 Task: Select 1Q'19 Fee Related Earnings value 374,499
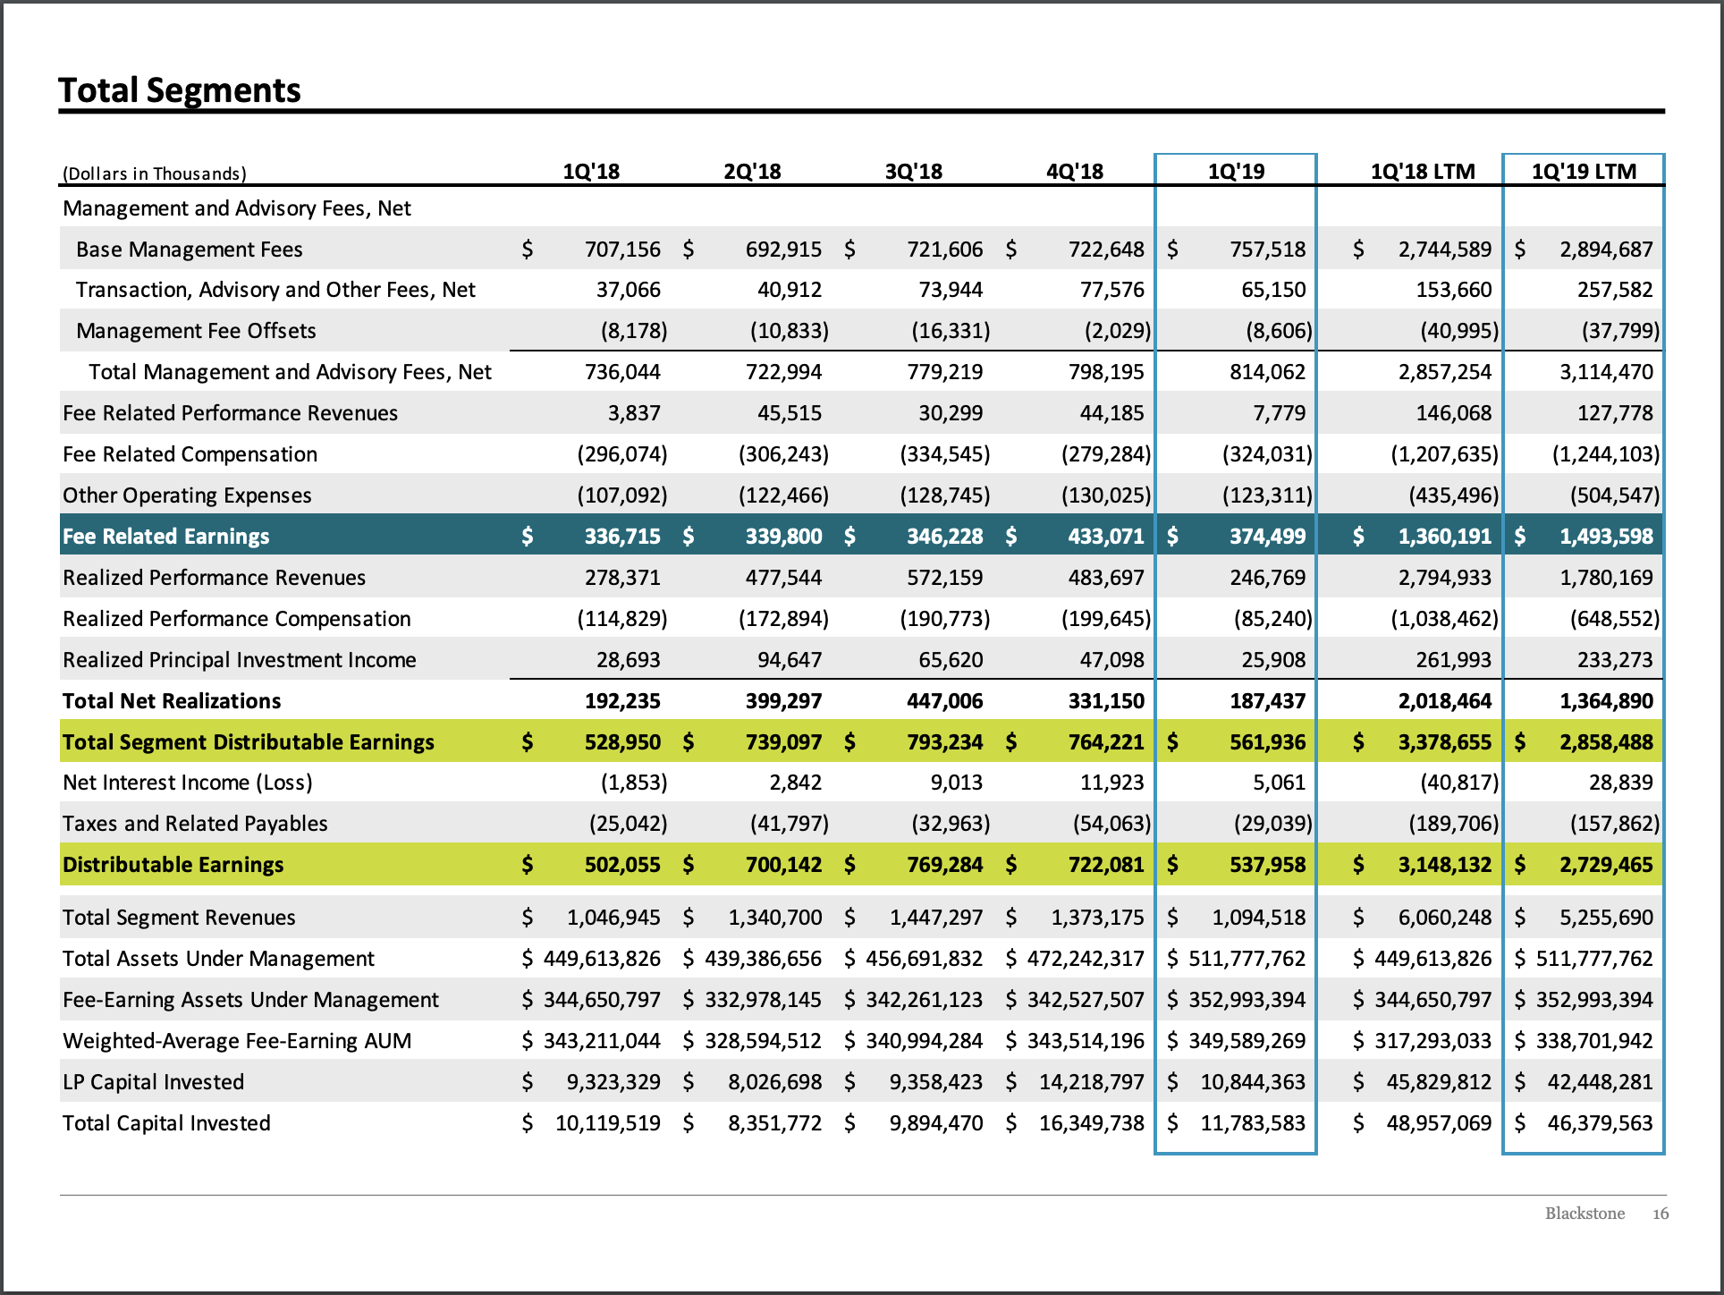pos(1267,537)
